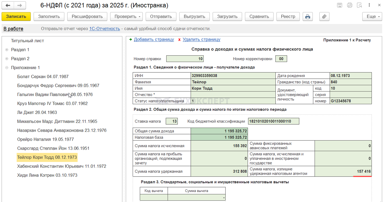
Task: Select Титульный лист in the tree
Action: [27, 41]
